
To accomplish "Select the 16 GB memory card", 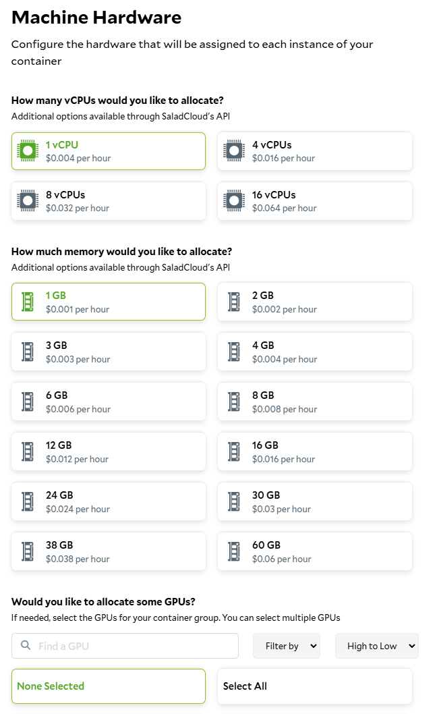I will pos(315,451).
